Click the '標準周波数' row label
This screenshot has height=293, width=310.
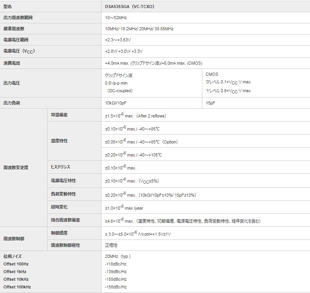[14, 29]
